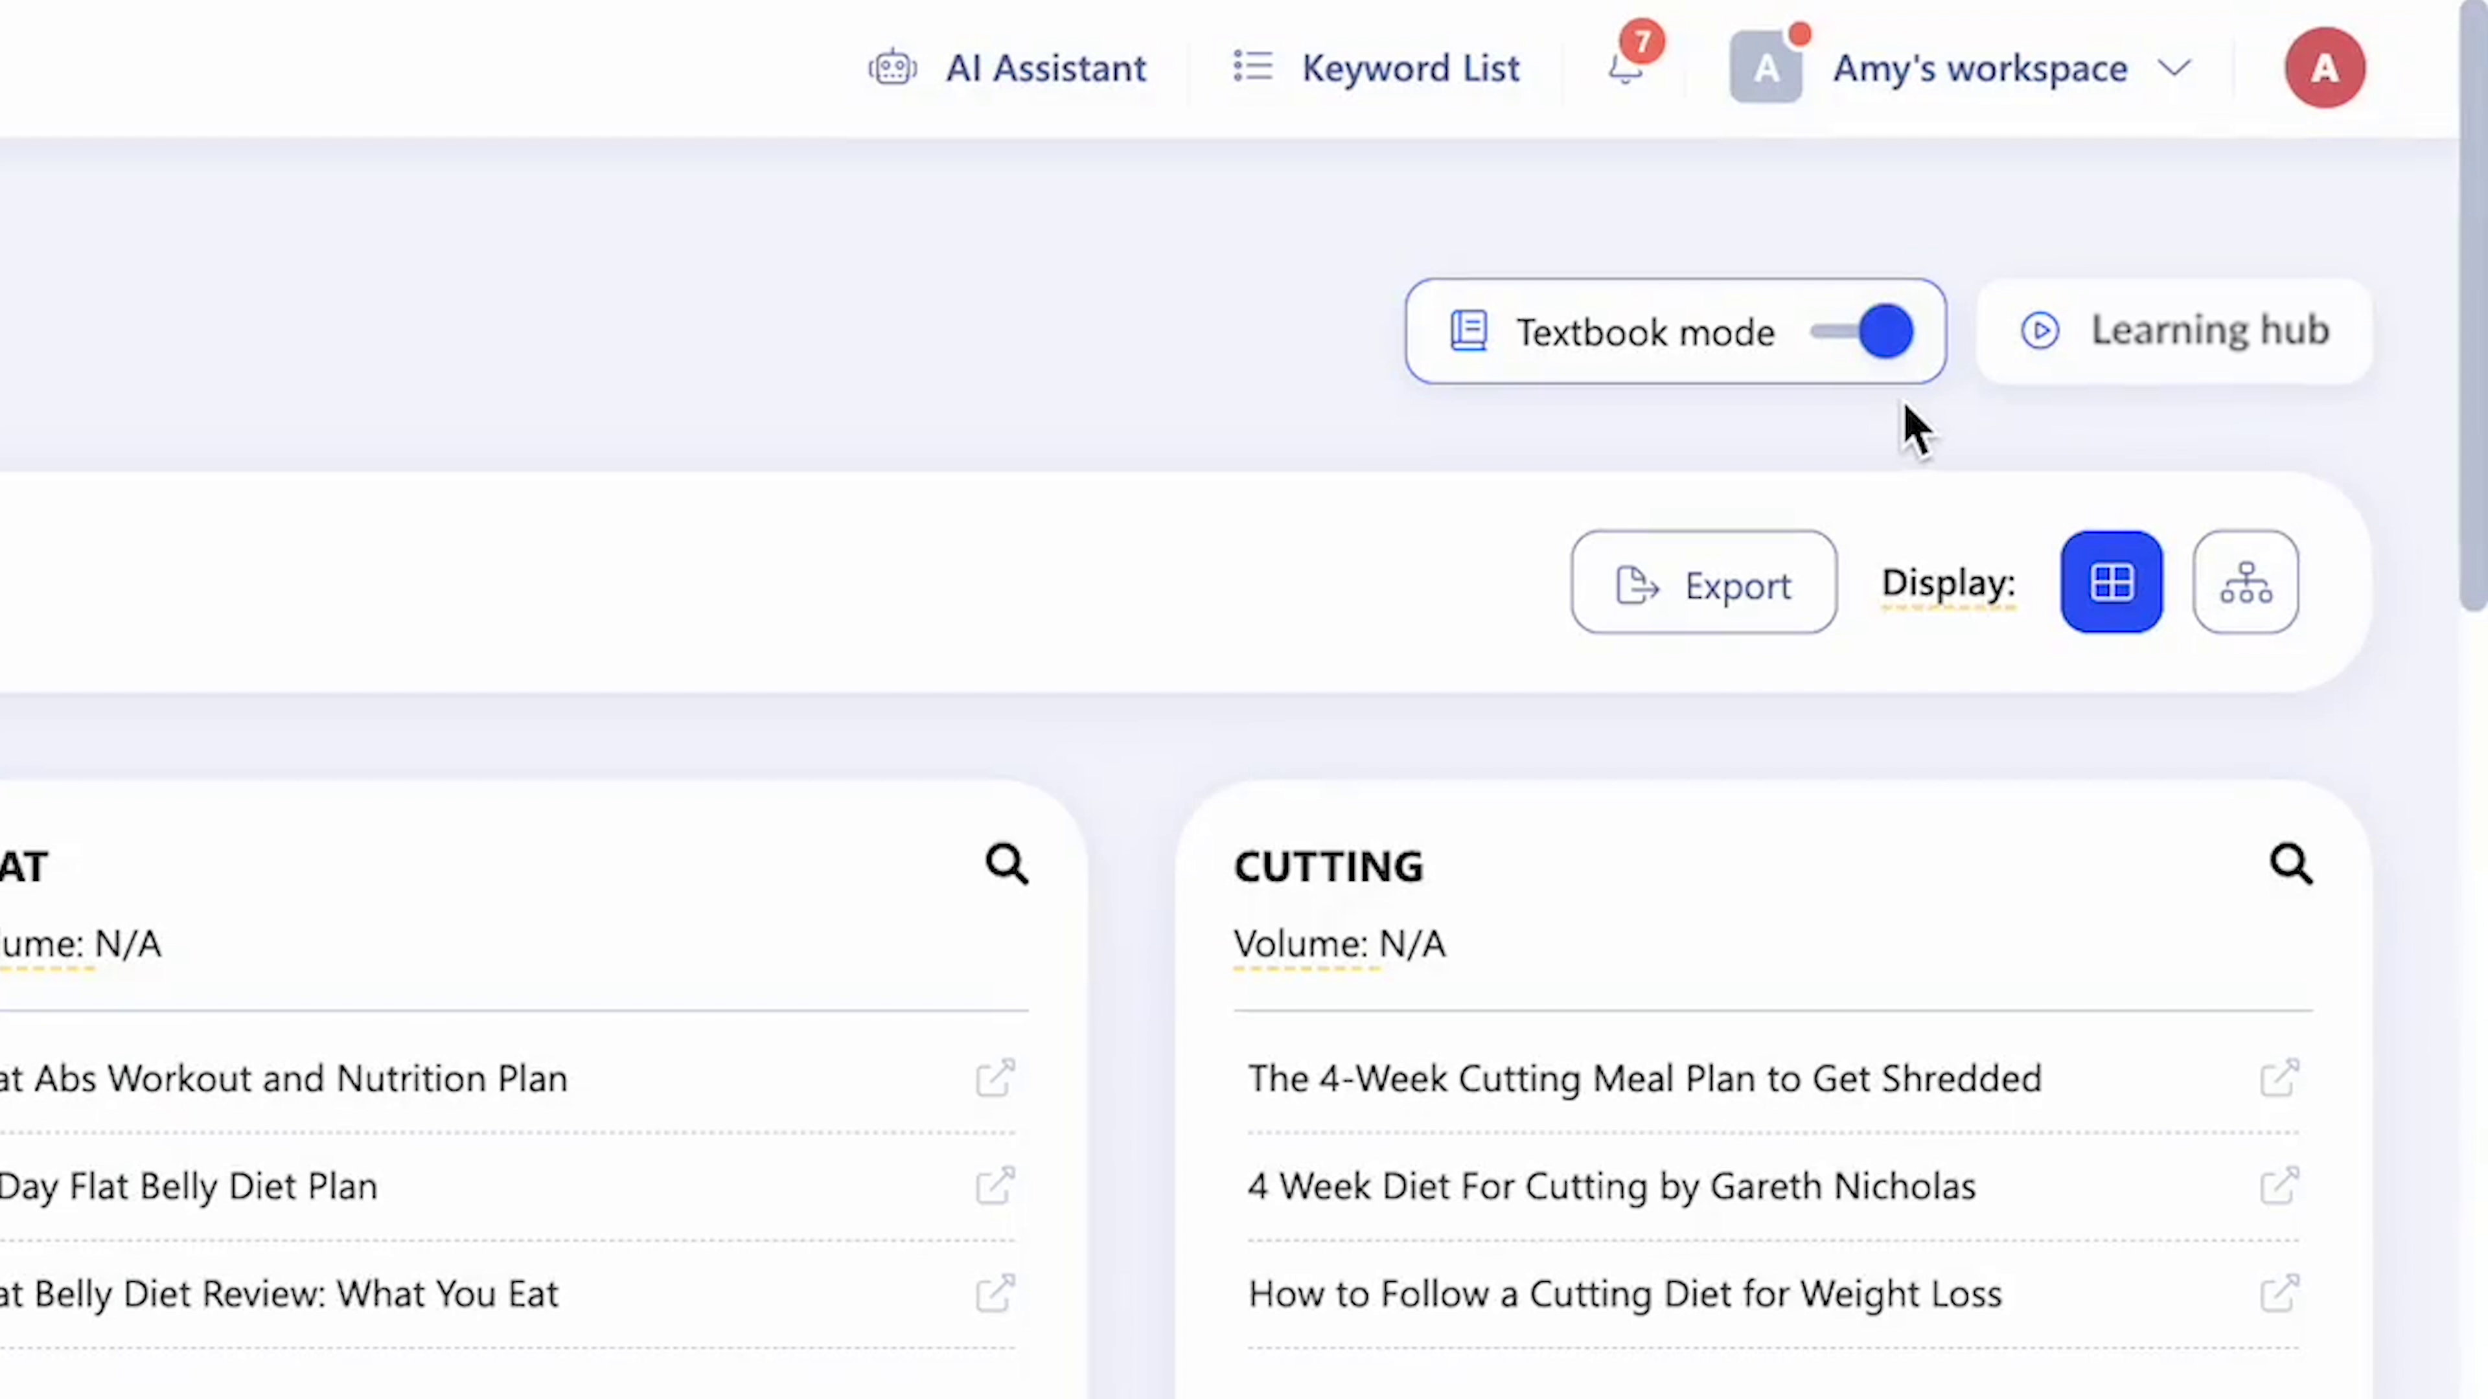The image size is (2488, 1399).
Task: Select AI Assistant from the top bar
Action: click(x=1046, y=67)
